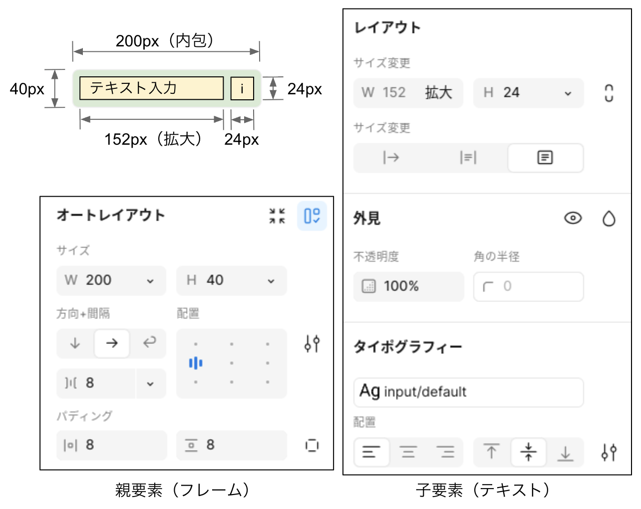Open auto layout advanced settings icon
Image resolution: width=641 pixels, height=509 pixels.
pyautogui.click(x=312, y=343)
